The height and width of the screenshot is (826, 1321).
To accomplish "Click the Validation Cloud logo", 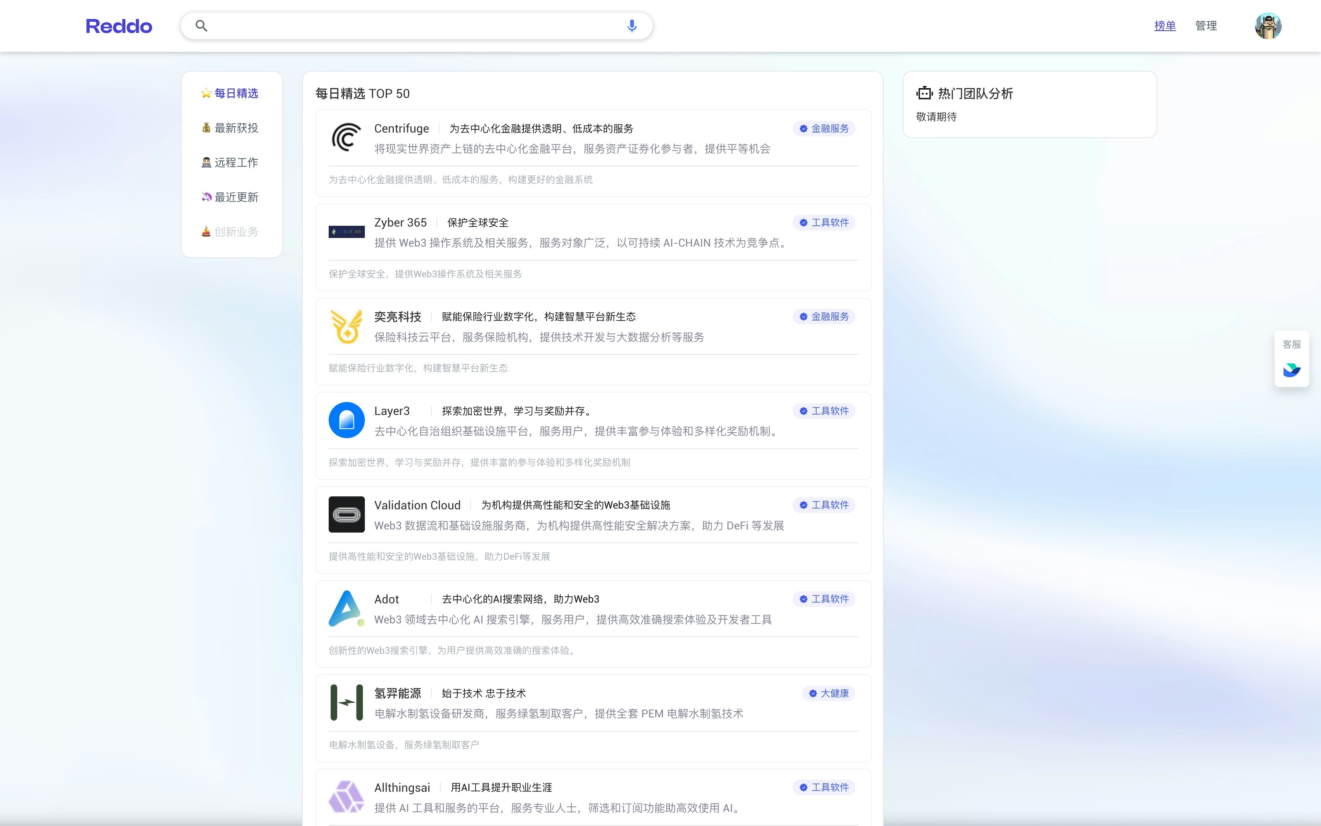I will (x=347, y=514).
